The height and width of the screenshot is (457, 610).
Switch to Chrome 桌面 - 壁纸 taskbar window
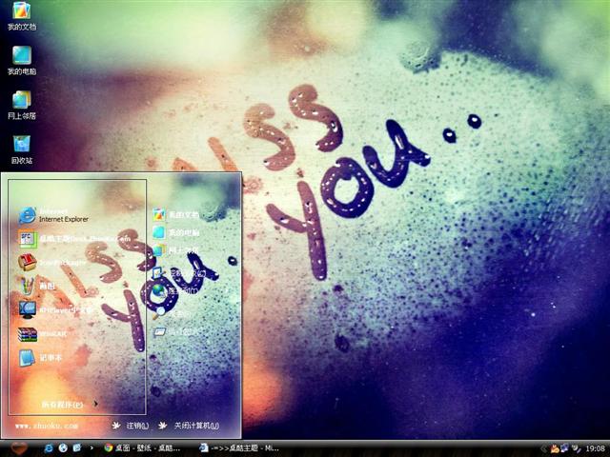click(x=142, y=448)
